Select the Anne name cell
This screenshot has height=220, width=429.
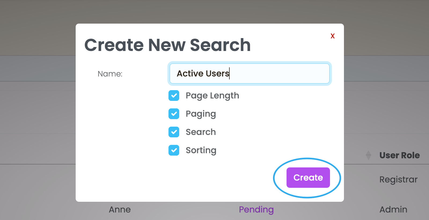click(120, 210)
